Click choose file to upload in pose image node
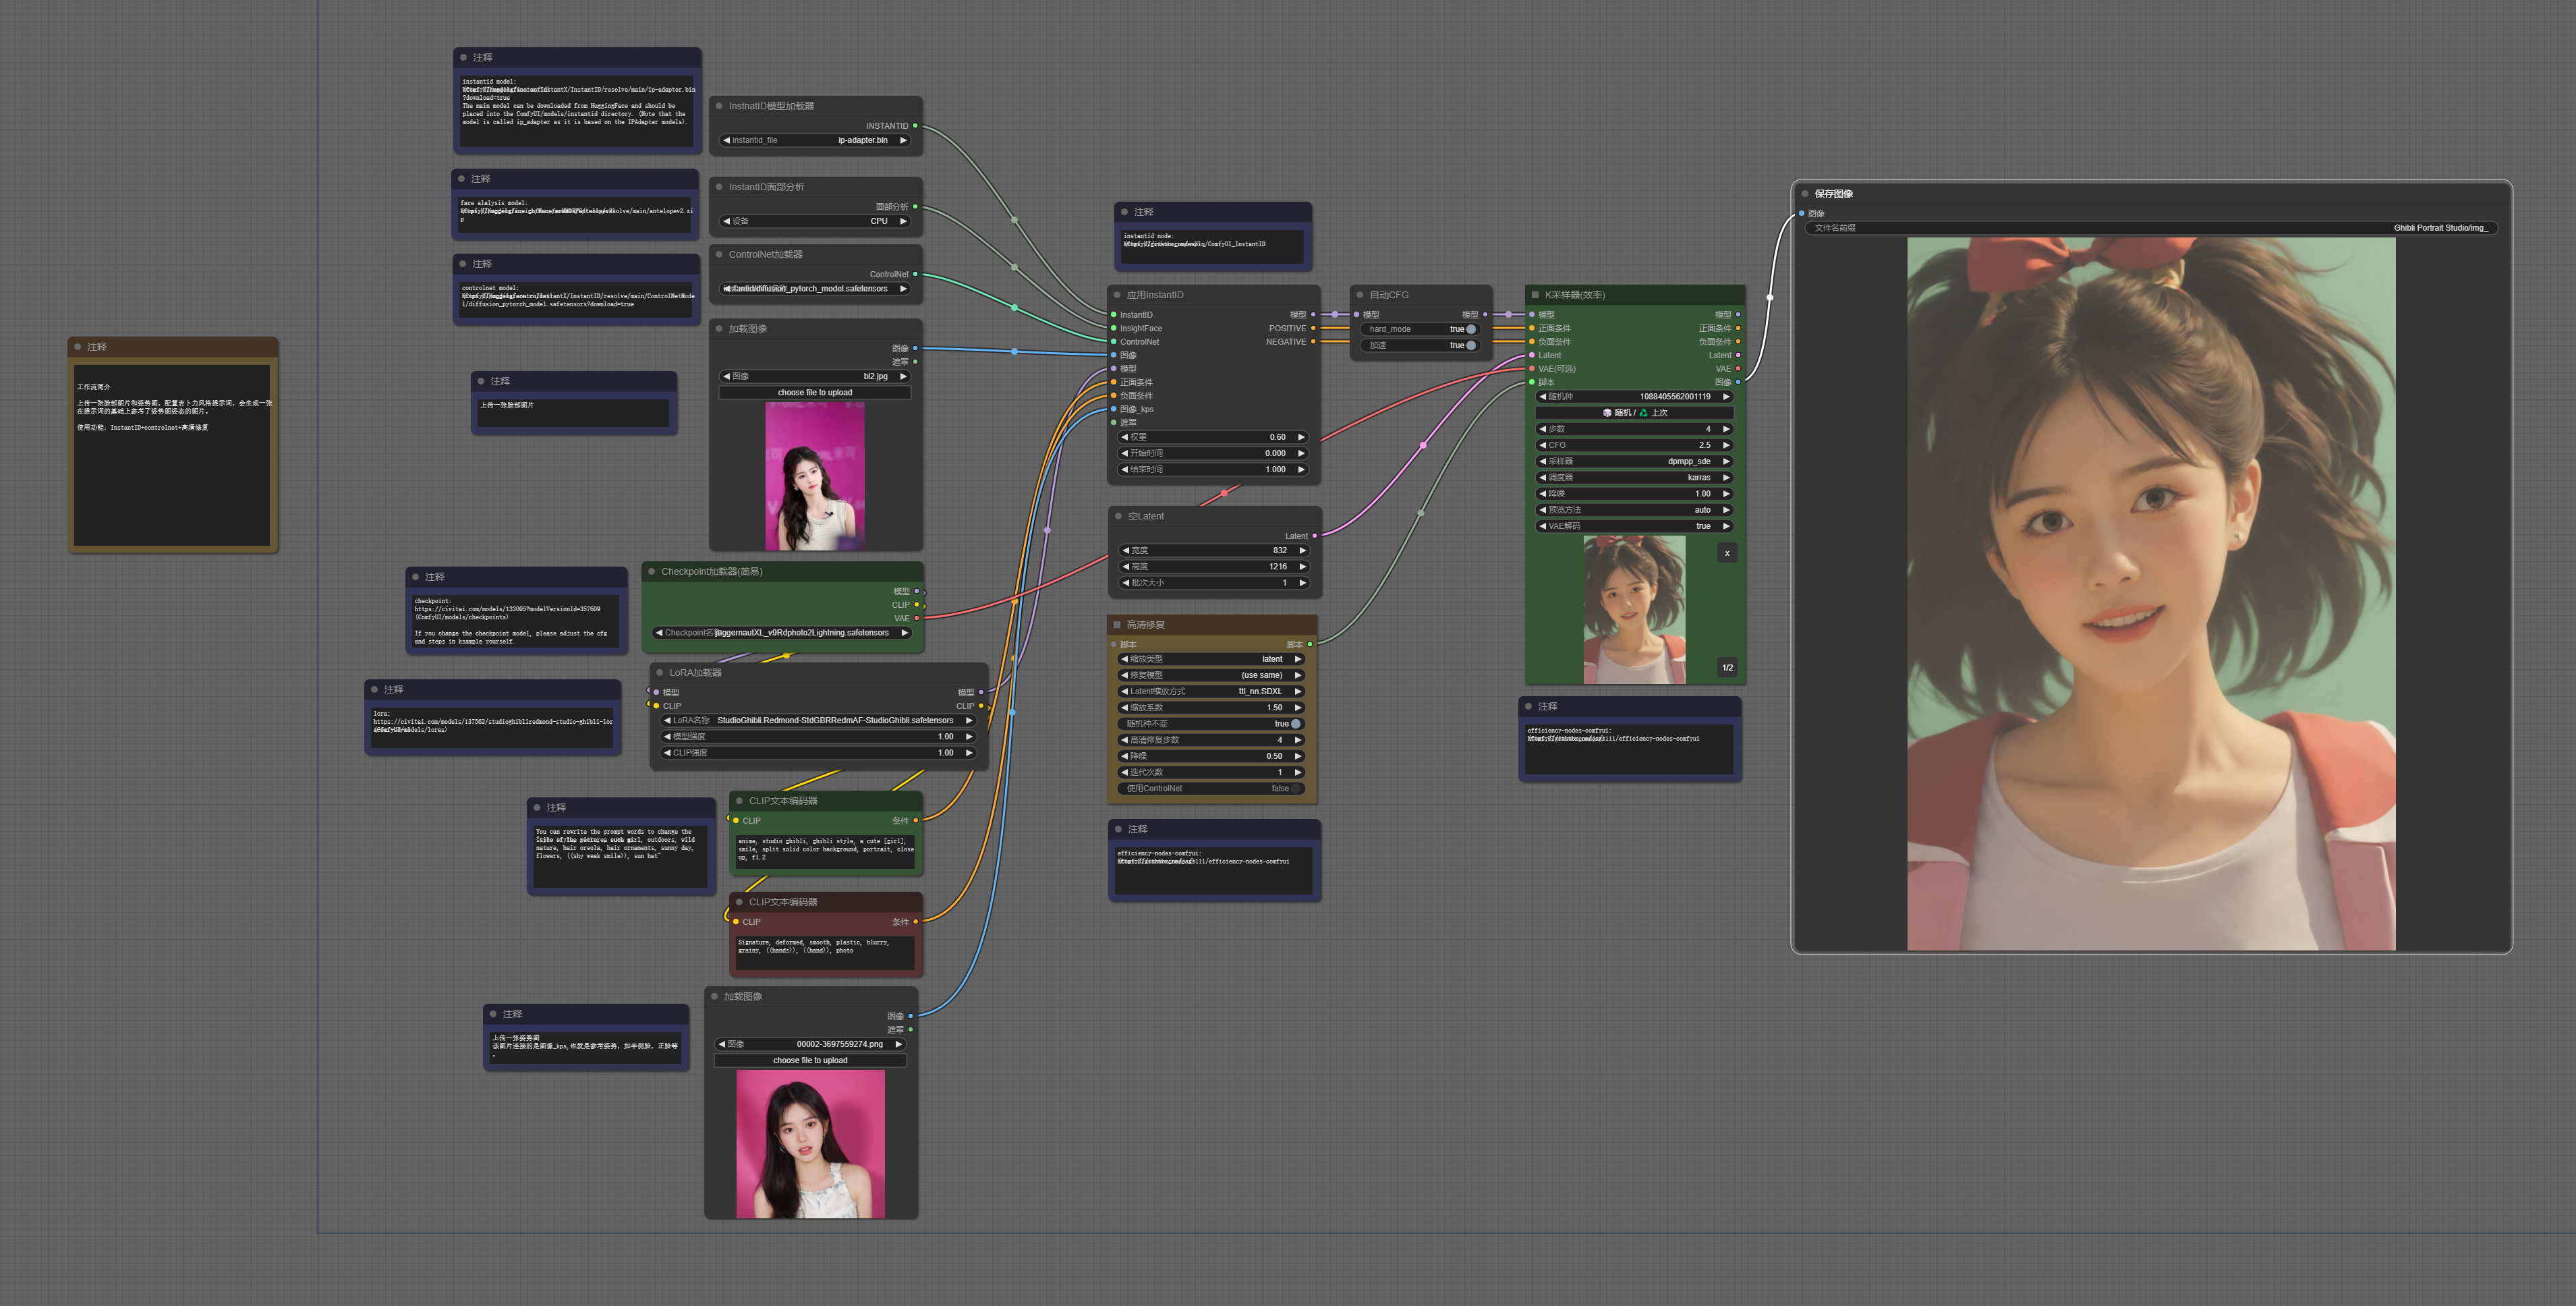 pos(810,1060)
